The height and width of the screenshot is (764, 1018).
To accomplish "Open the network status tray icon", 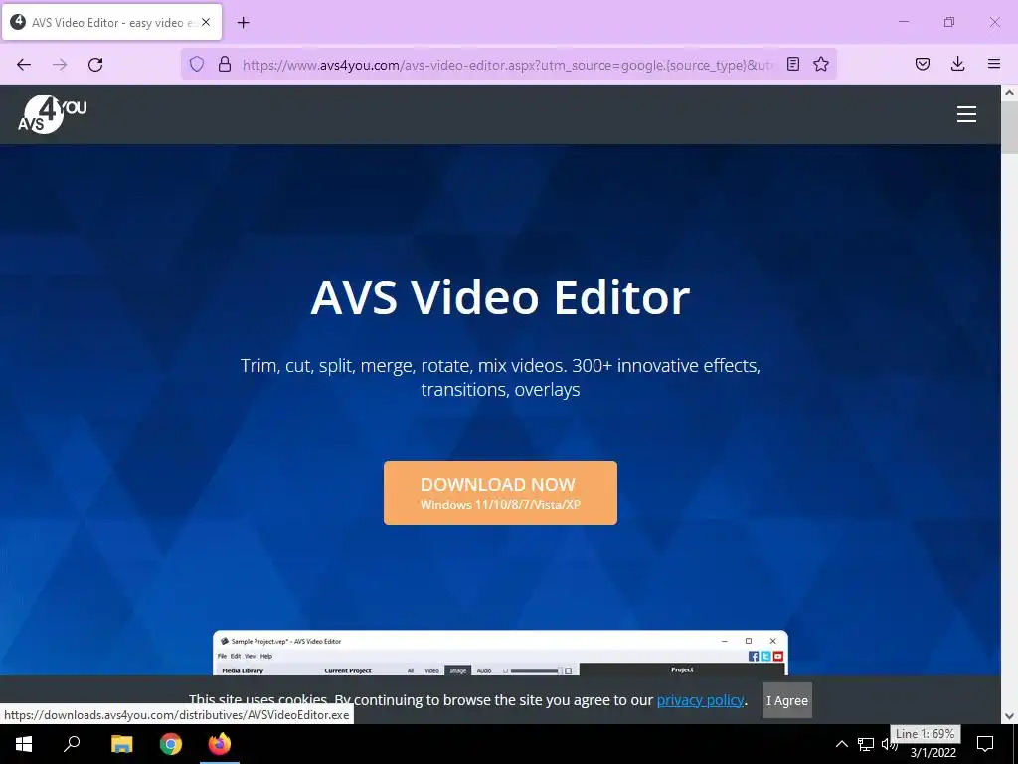I will [866, 744].
